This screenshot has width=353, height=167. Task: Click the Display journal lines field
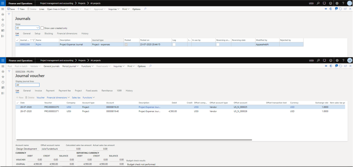click(x=28, y=85)
